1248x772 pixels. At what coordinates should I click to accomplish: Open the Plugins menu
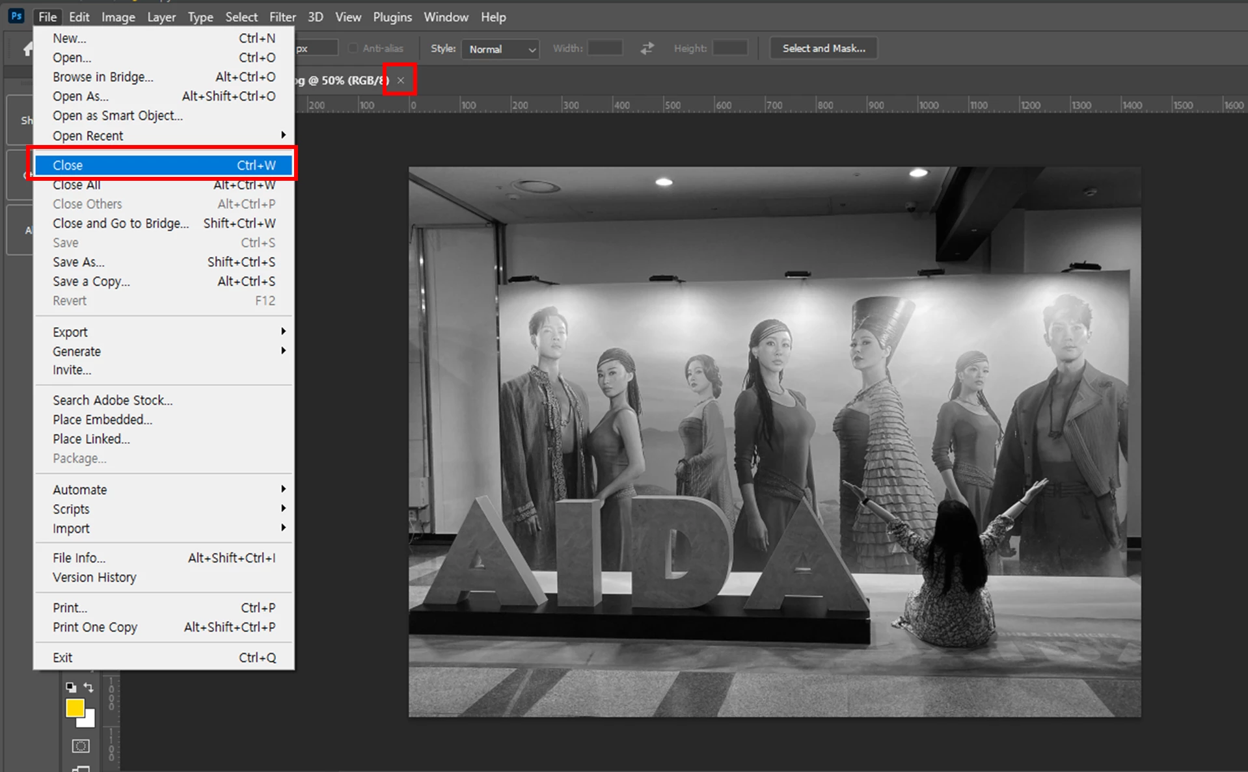(x=392, y=17)
